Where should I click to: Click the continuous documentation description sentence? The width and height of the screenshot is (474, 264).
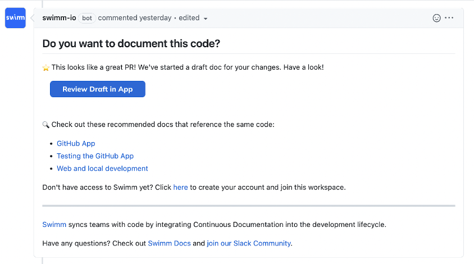(215, 224)
